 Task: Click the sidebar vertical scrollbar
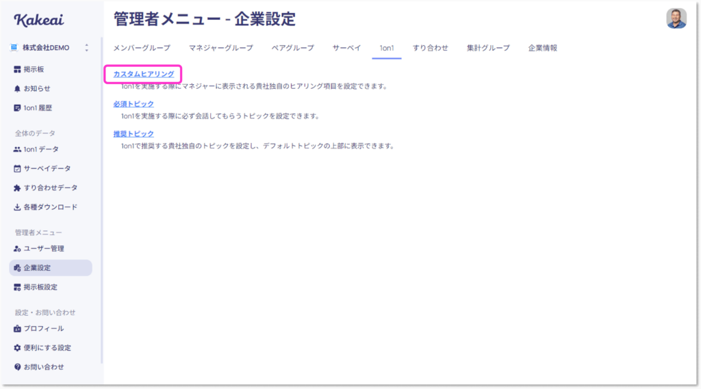pos(102,201)
